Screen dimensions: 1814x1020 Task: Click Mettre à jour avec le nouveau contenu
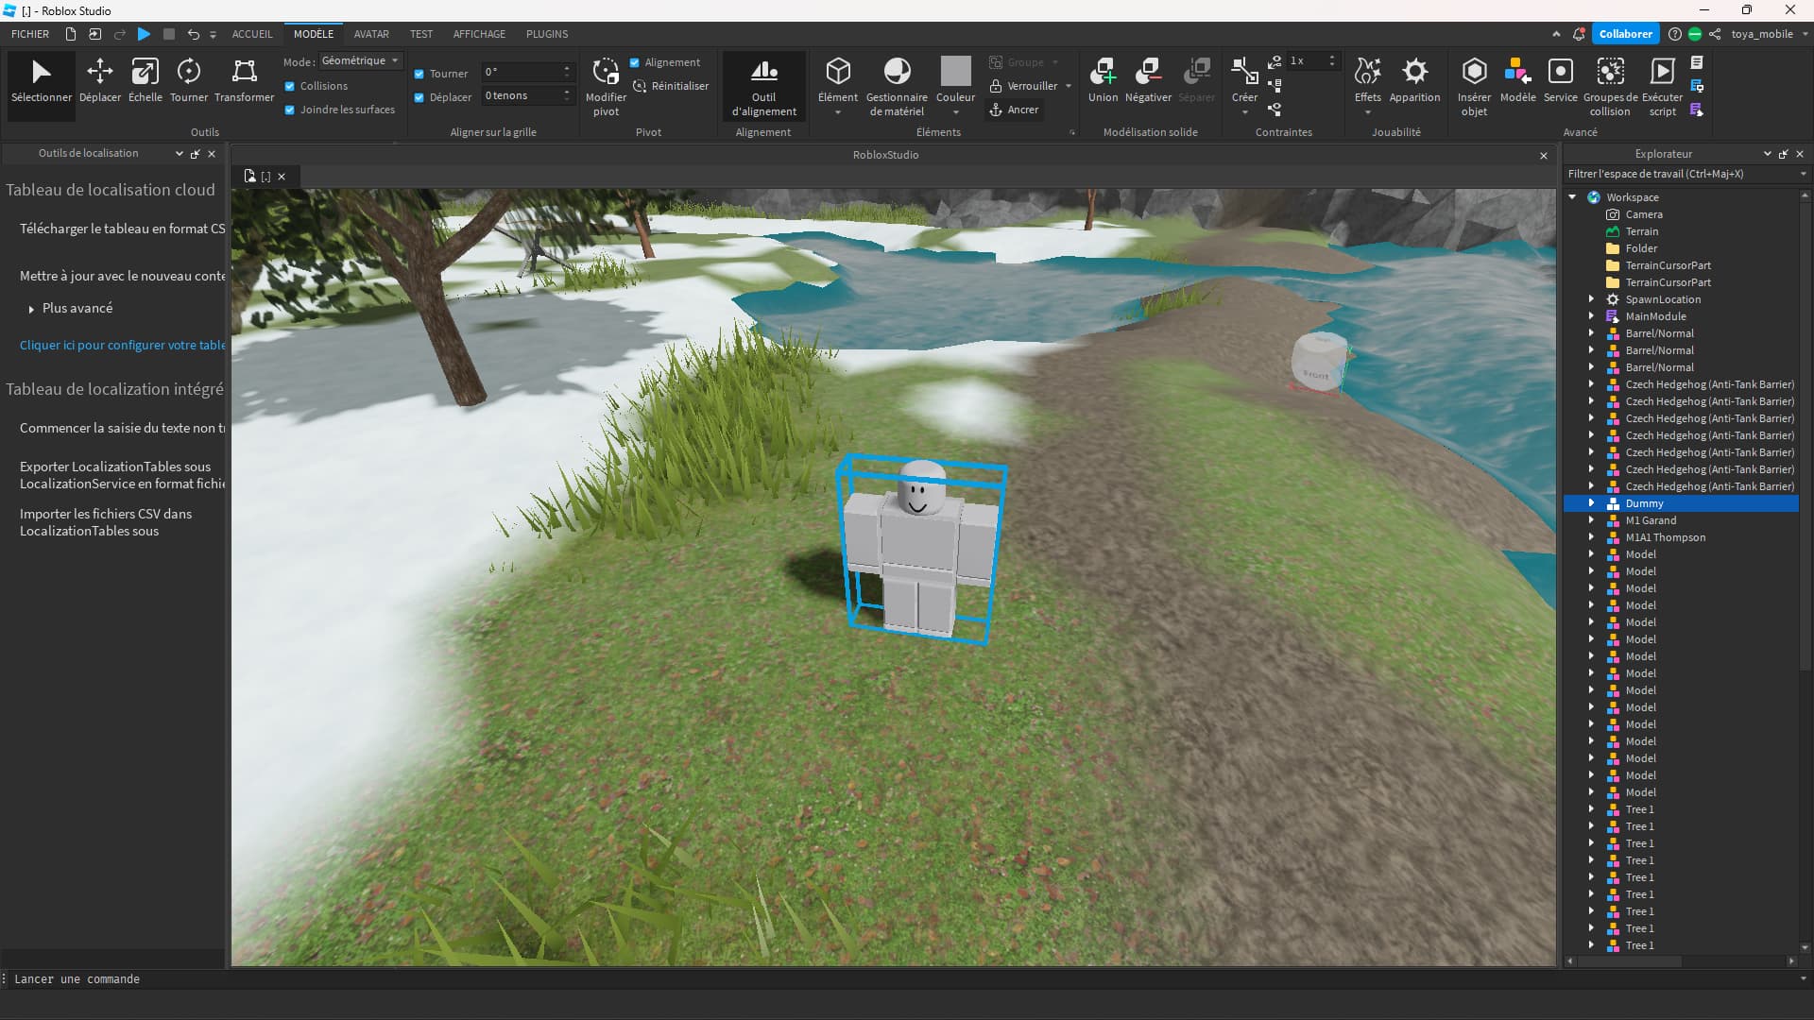[x=122, y=276]
